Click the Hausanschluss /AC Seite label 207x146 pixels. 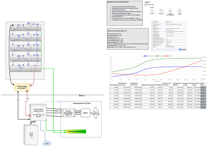[x=82, y=103]
